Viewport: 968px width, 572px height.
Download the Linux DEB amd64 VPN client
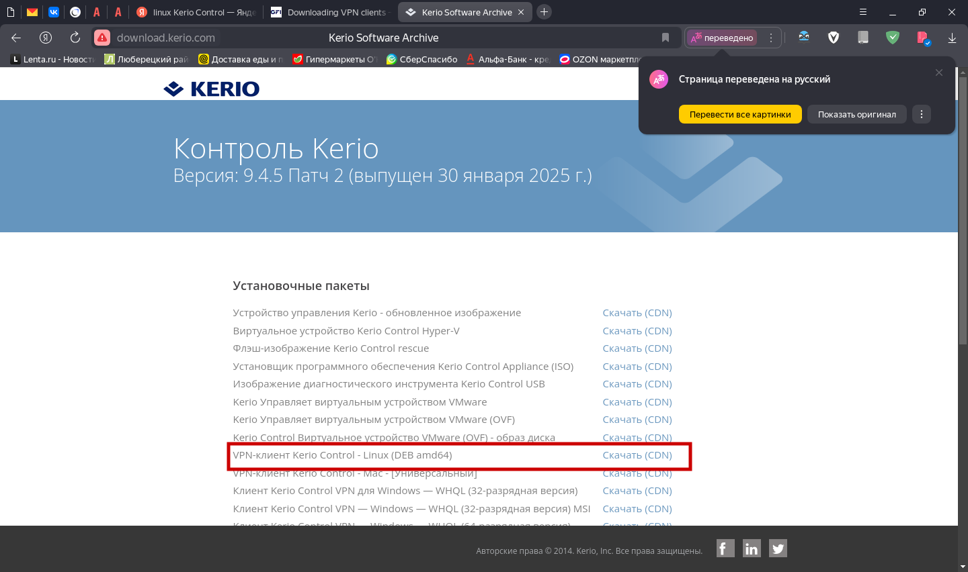(637, 455)
